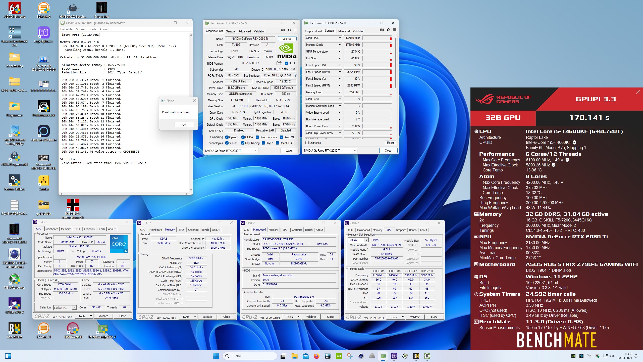Open Hot Spot sensor dropdown
This screenshot has height=362, width=643.
pyautogui.click(x=340, y=58)
